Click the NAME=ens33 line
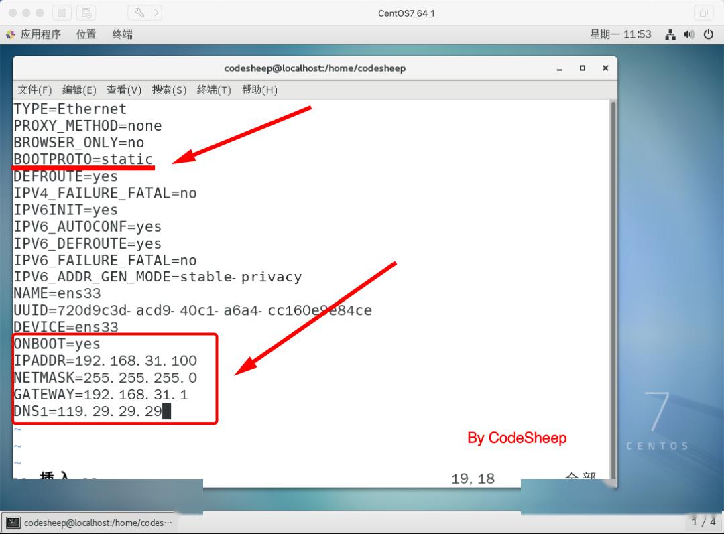The height and width of the screenshot is (534, 724). 57,293
